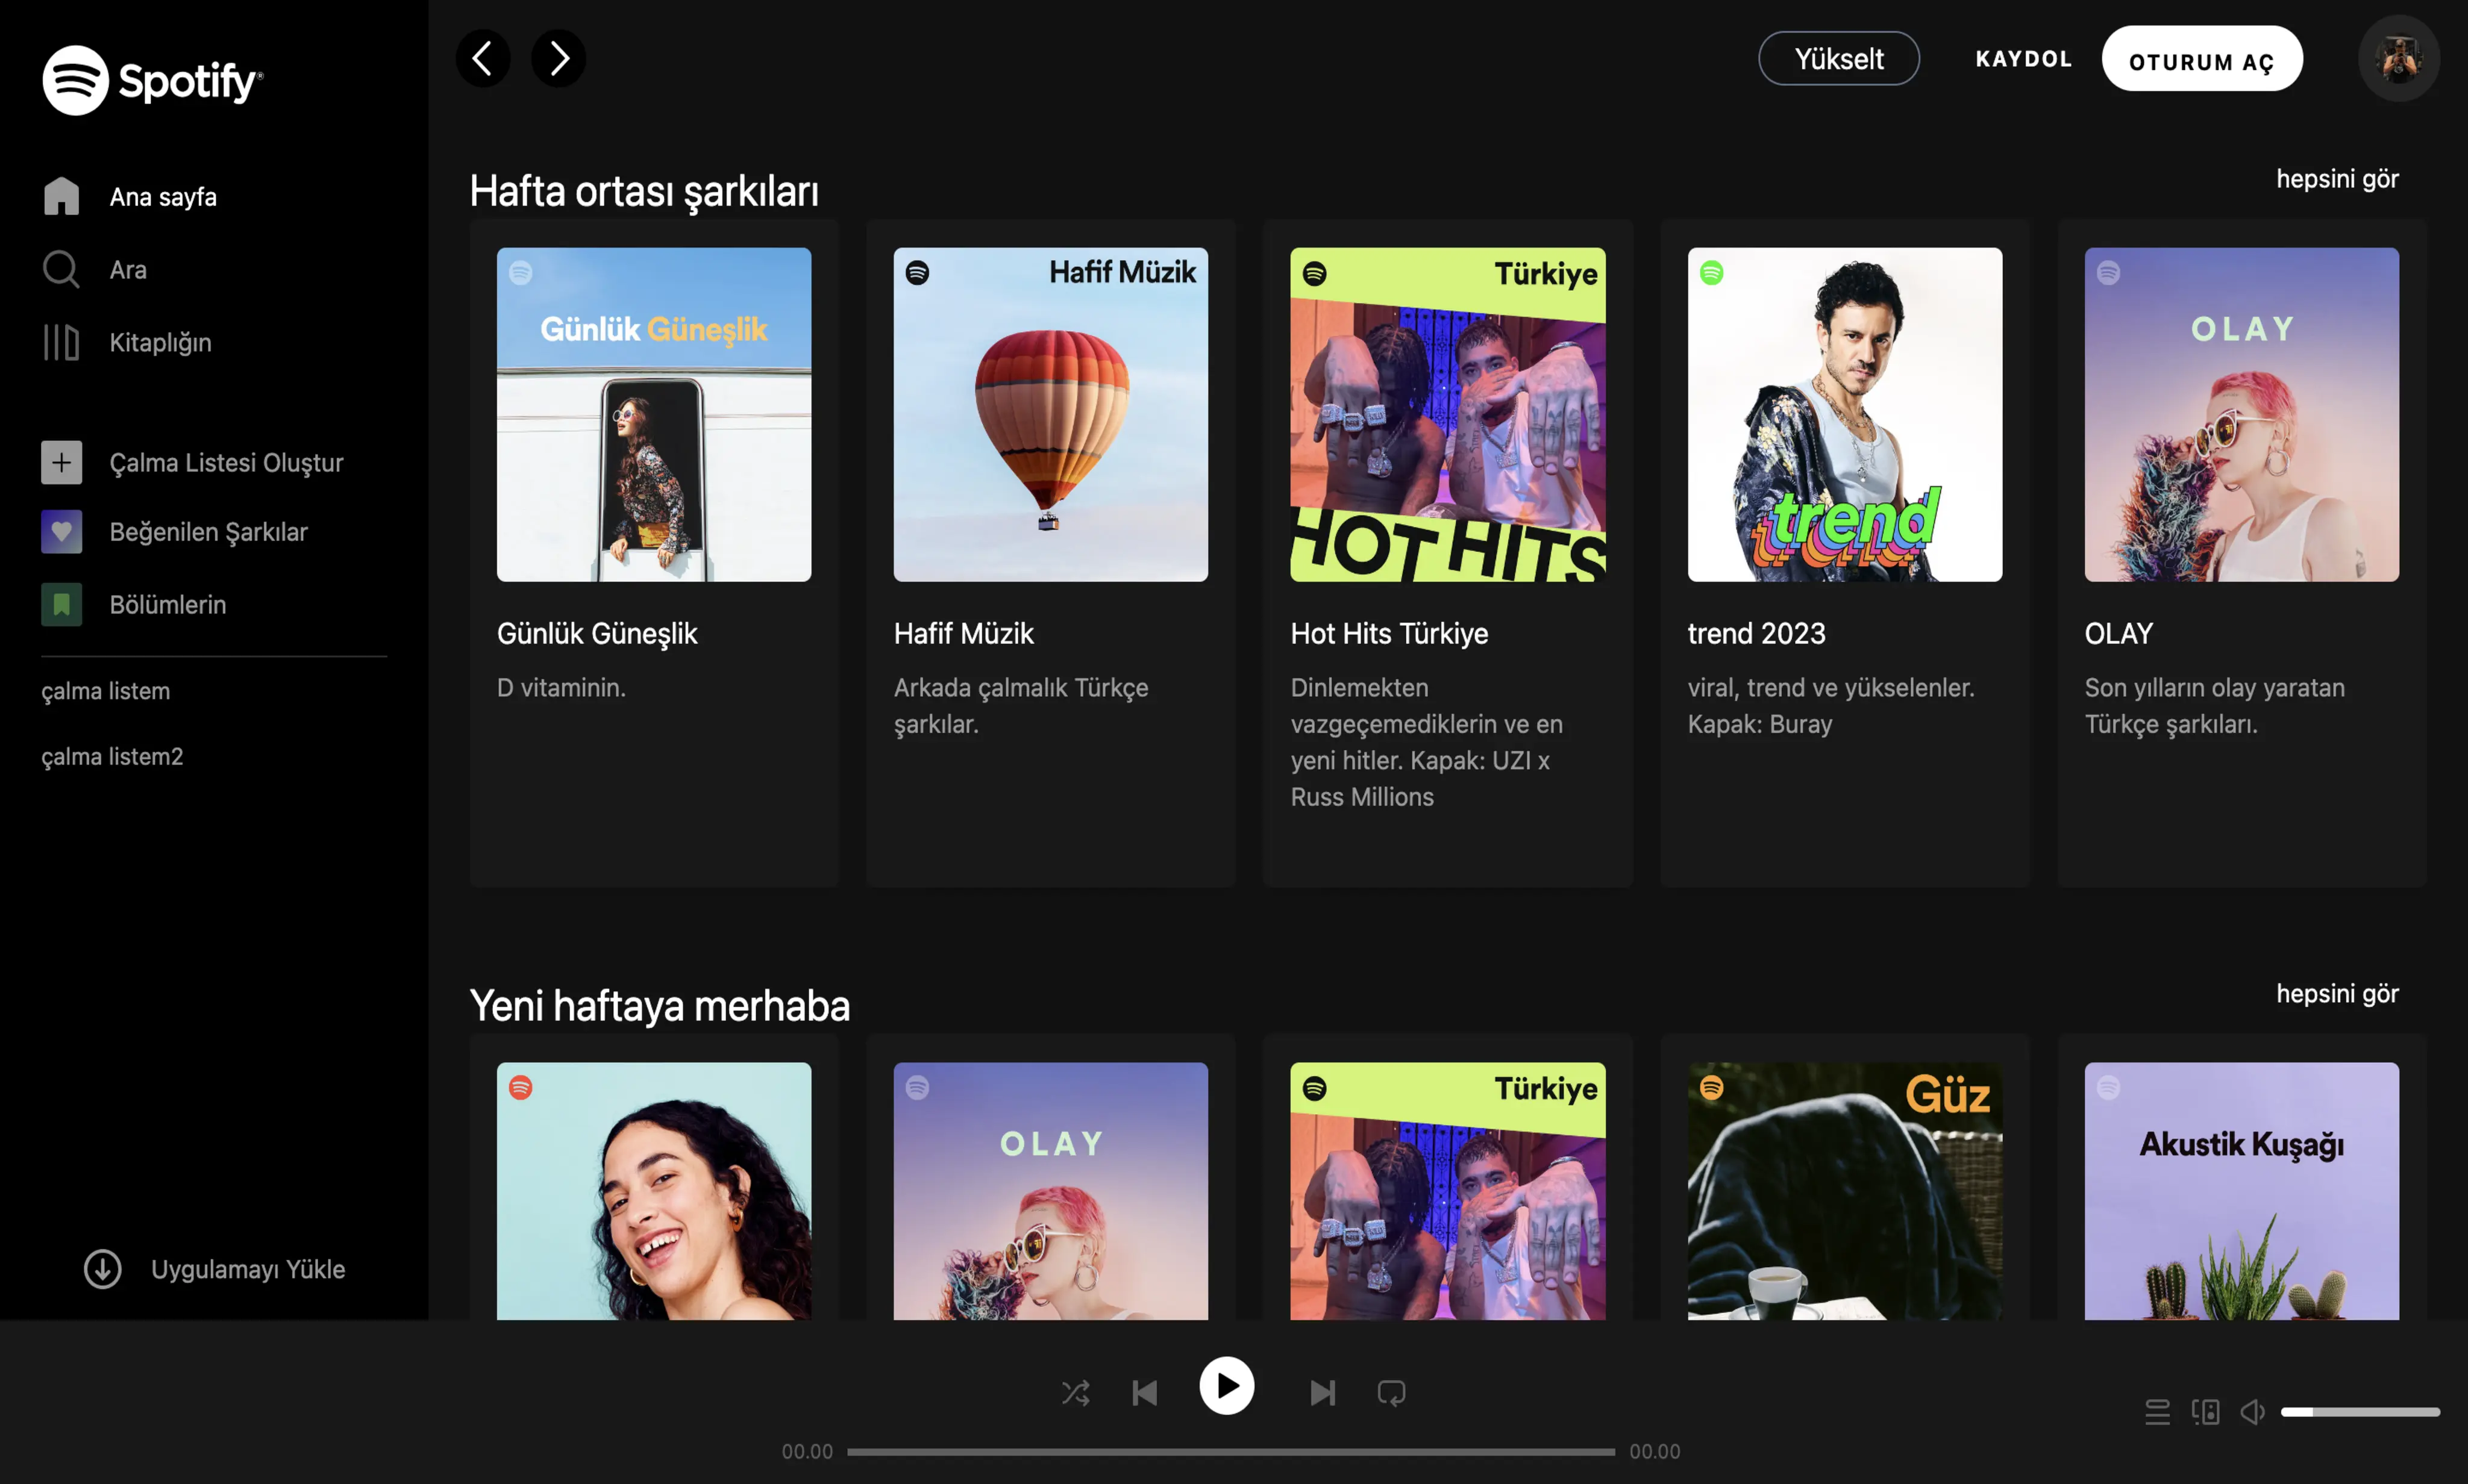Open the çalma listem2 playlist
This screenshot has width=2468, height=1484.
pos(112,756)
